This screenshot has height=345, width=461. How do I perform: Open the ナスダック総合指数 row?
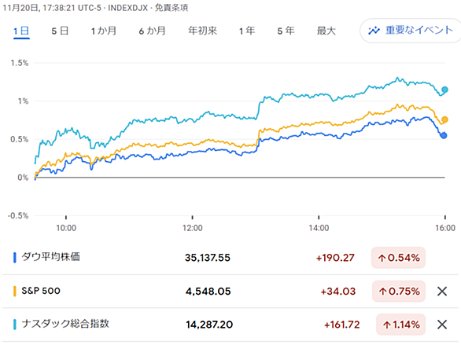230,325
